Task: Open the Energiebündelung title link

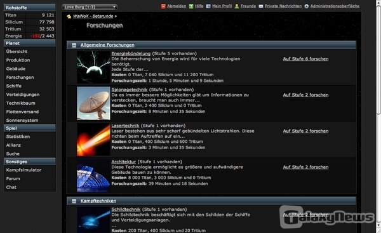Action: pos(131,53)
